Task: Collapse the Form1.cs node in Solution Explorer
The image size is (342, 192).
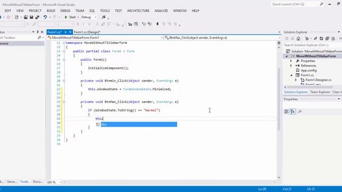Action: coord(291,75)
